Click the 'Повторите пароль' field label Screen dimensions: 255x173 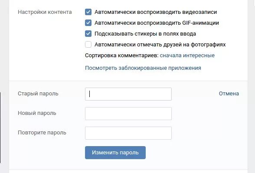click(x=42, y=133)
